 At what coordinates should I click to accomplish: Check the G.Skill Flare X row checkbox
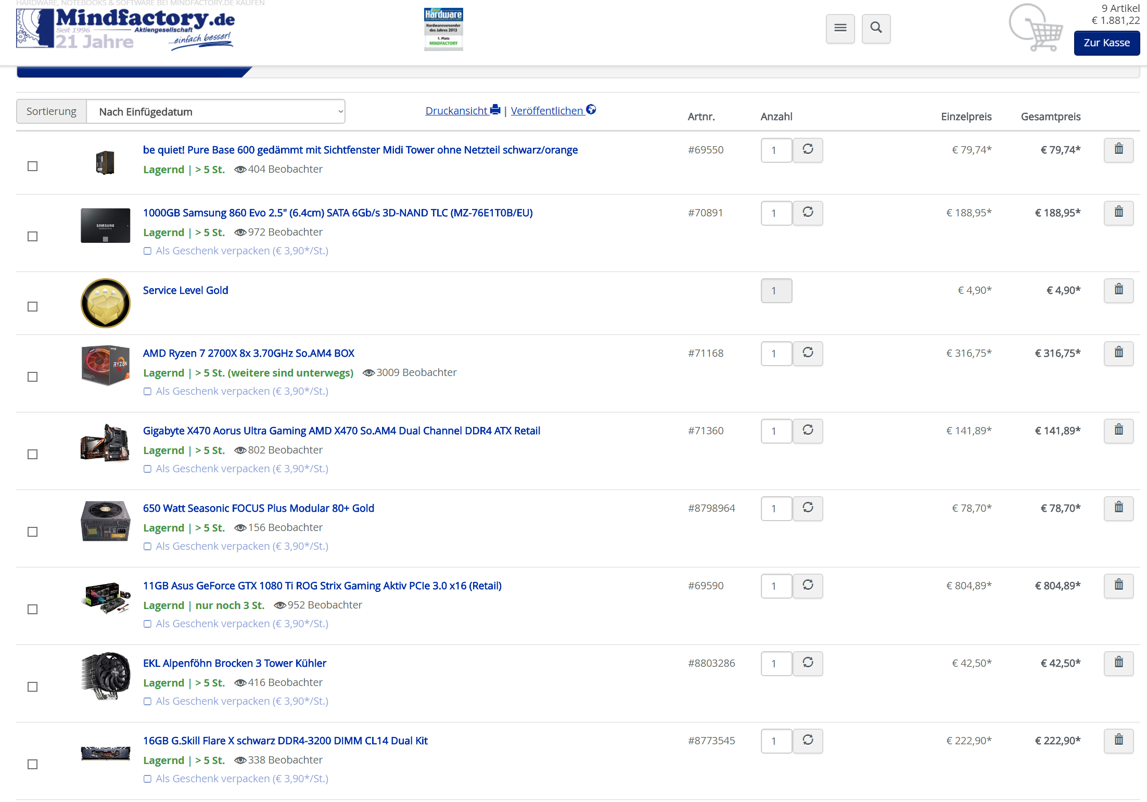(x=32, y=765)
